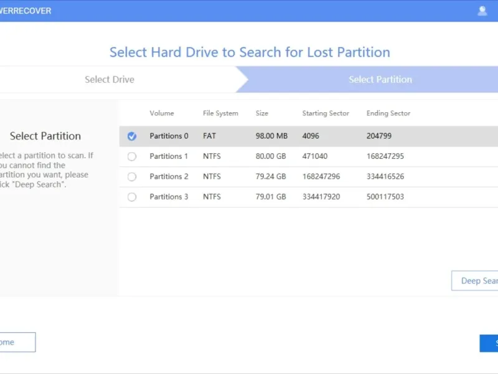Select the Partitions 0 radio button
The image size is (498, 374).
pyautogui.click(x=132, y=137)
